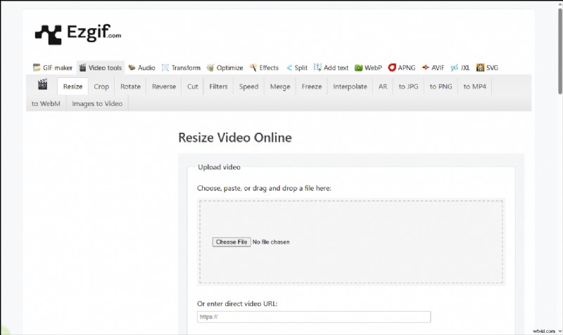Switch to the Images to Video tab

click(x=97, y=103)
